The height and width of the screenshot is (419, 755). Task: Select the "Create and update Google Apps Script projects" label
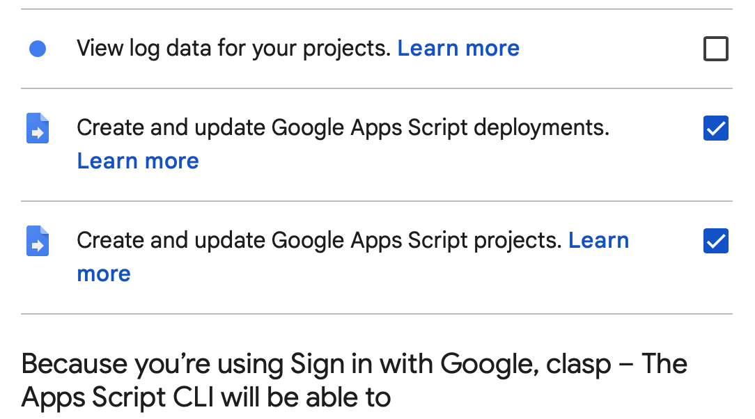(319, 240)
